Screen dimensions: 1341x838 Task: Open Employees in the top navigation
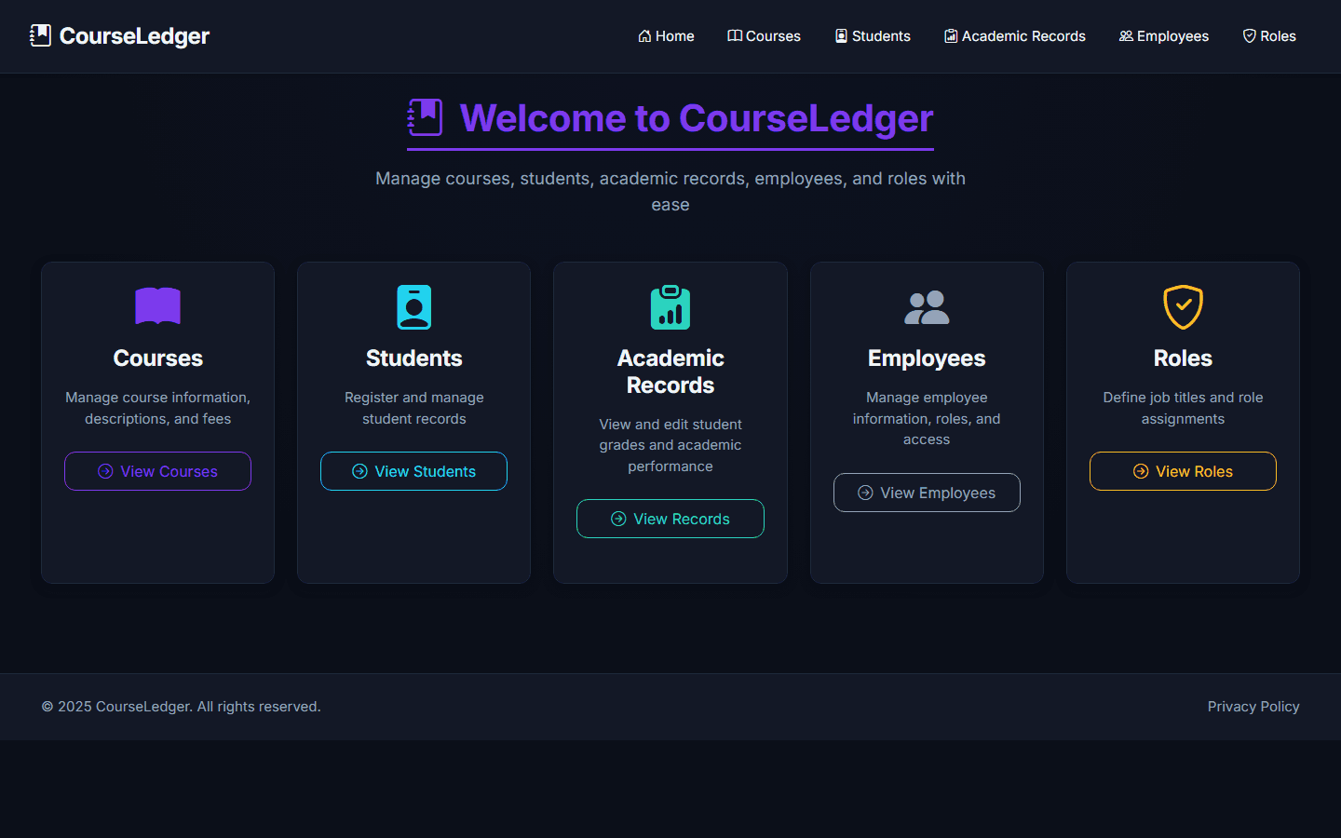coord(1164,36)
